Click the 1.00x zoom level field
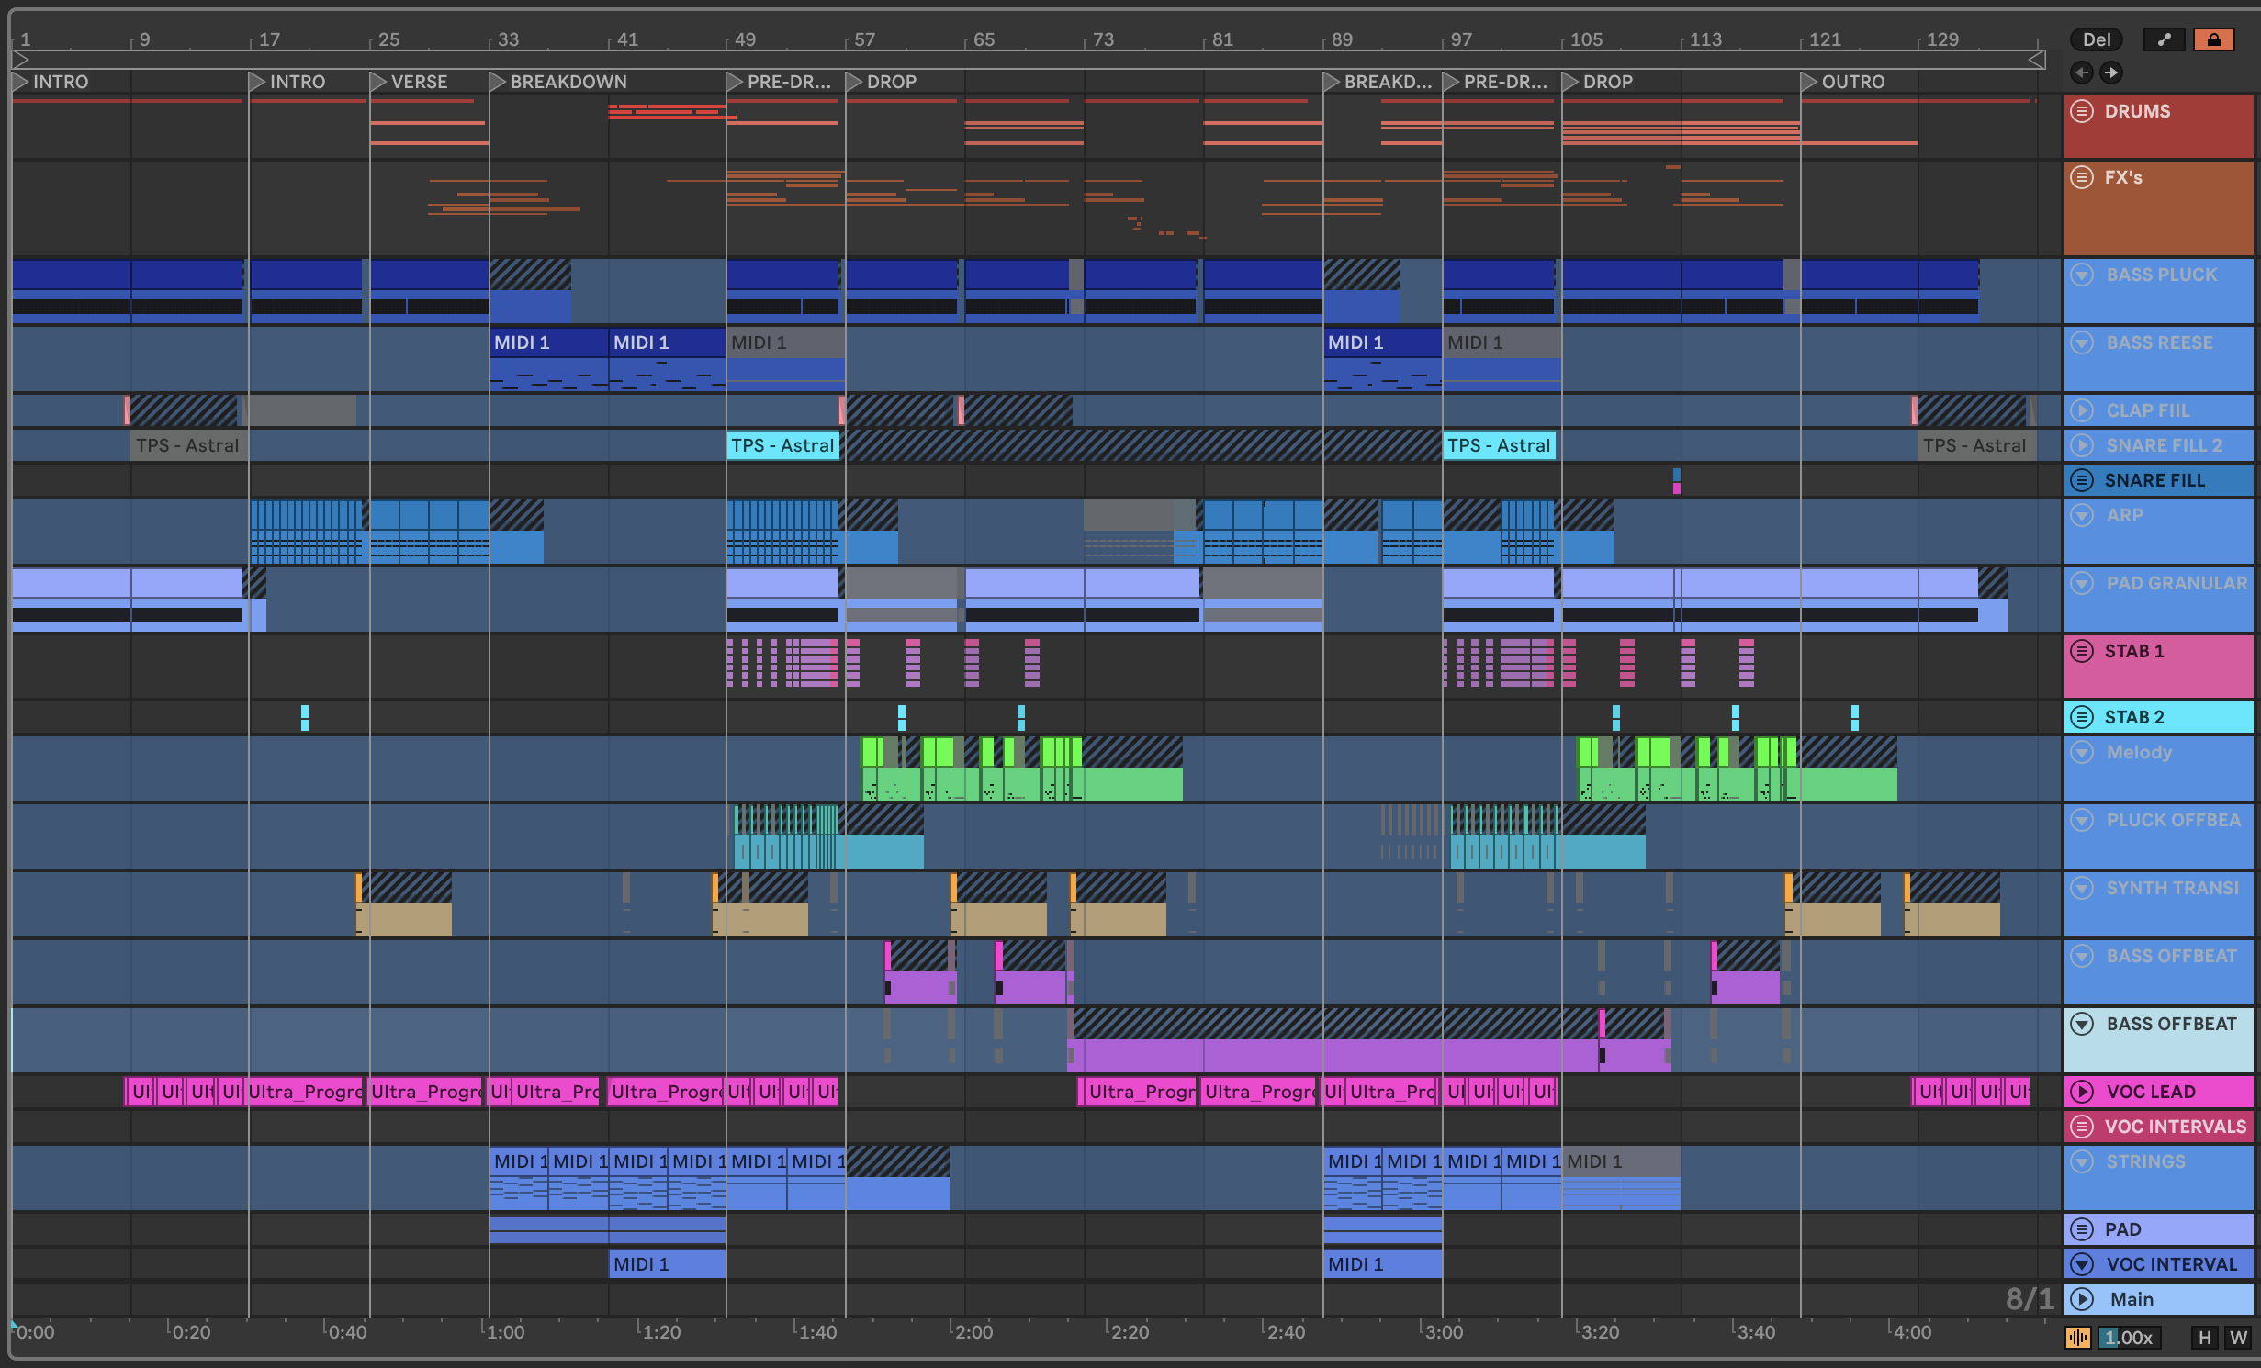This screenshot has height=1368, width=2261. point(2129,1338)
